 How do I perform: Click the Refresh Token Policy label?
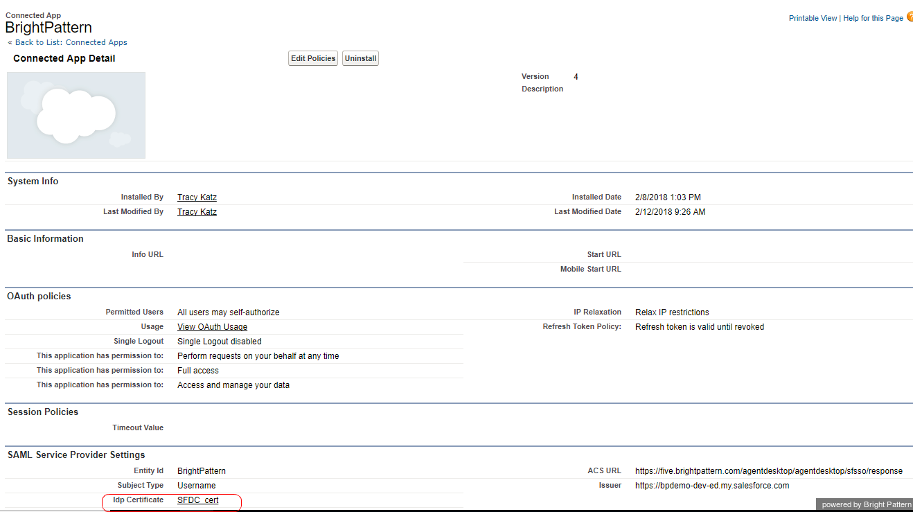(x=582, y=326)
